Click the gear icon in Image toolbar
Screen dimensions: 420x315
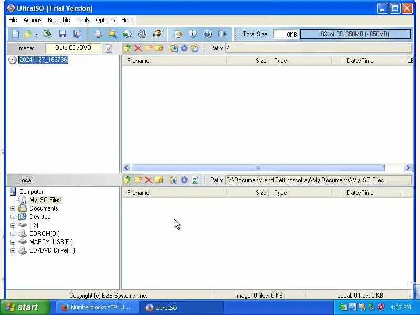184,48
